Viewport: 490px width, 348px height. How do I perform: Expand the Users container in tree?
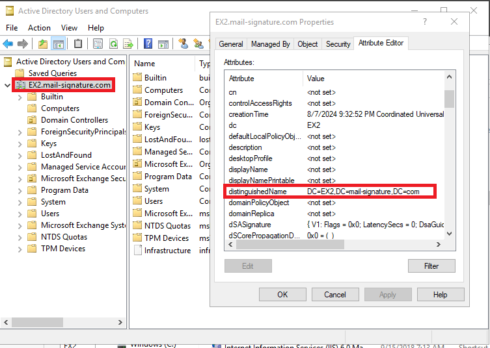coord(20,214)
